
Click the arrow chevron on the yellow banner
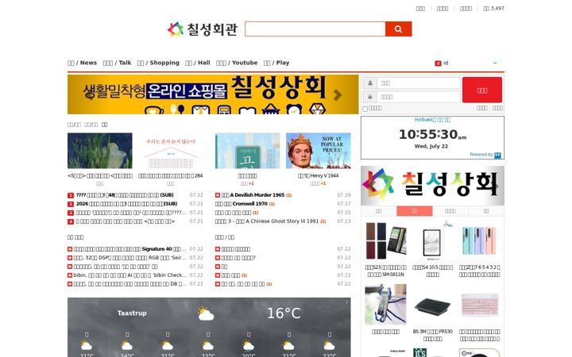[338, 95]
